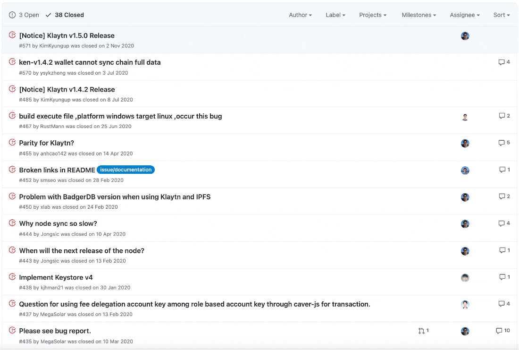Click author KimKyungup on issue #571
Screen dimensions: 519x350
(54, 46)
